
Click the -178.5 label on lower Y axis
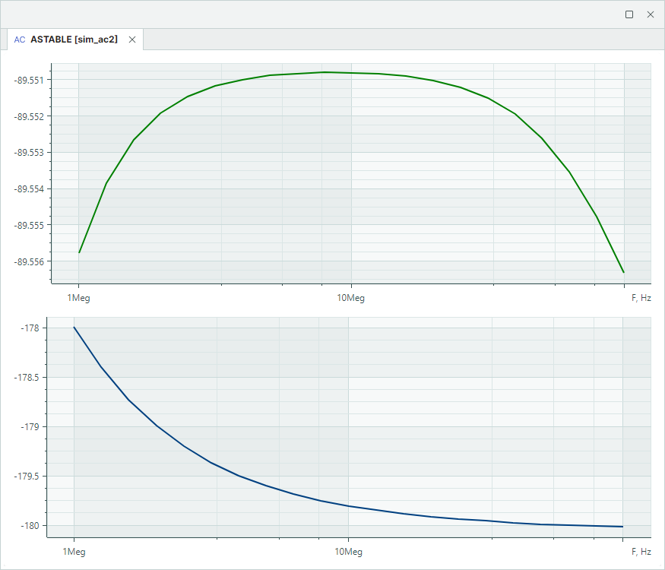pyautogui.click(x=30, y=378)
